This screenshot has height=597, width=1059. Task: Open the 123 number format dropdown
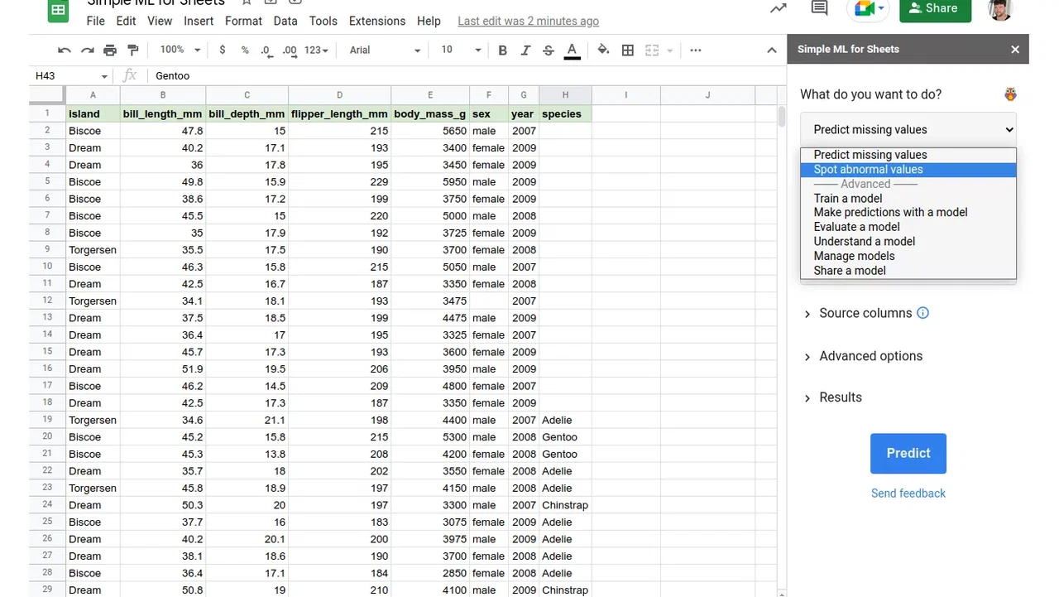pyautogui.click(x=316, y=51)
